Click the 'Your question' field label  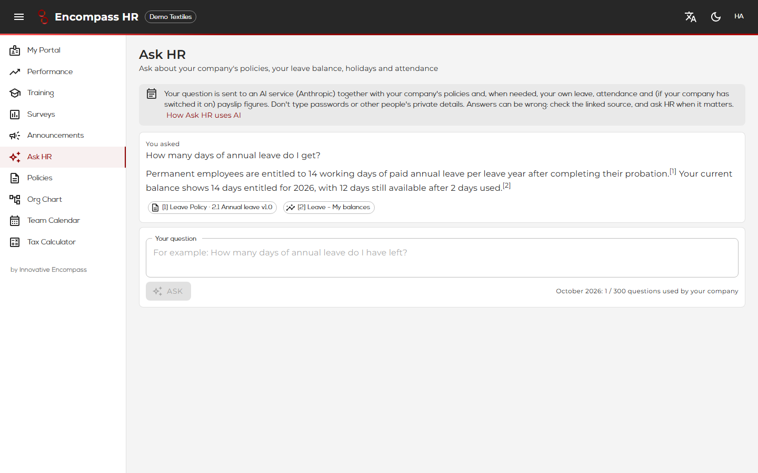coord(176,239)
